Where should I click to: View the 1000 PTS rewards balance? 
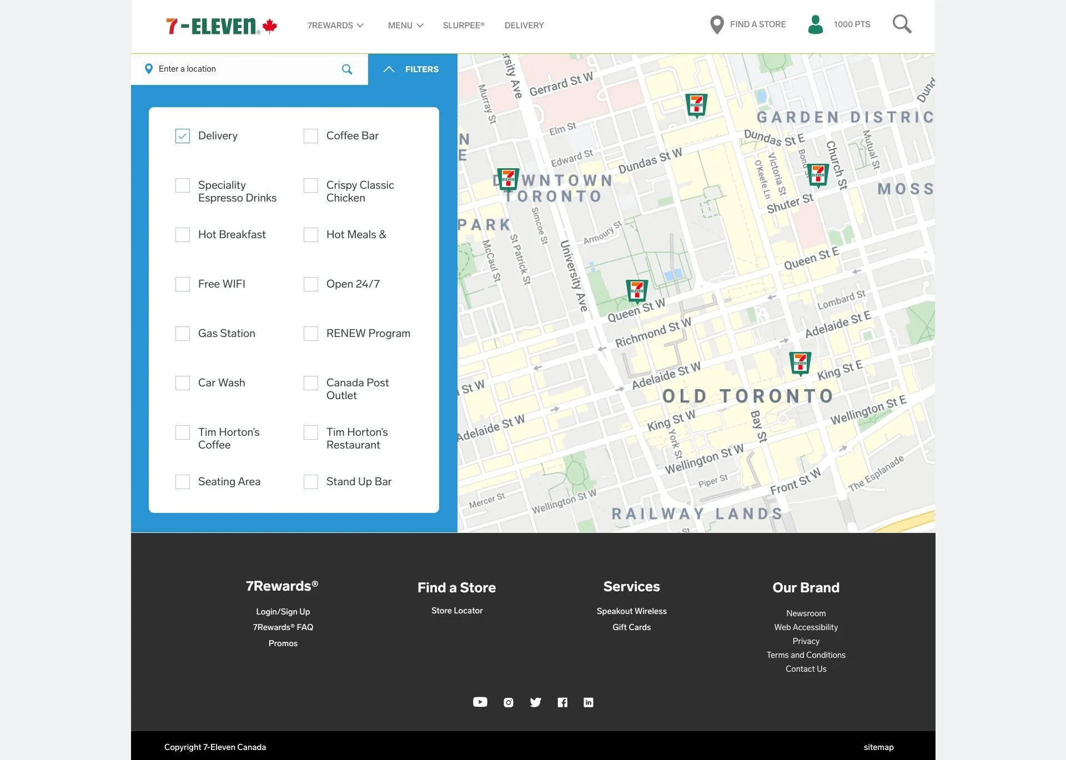[x=852, y=24]
